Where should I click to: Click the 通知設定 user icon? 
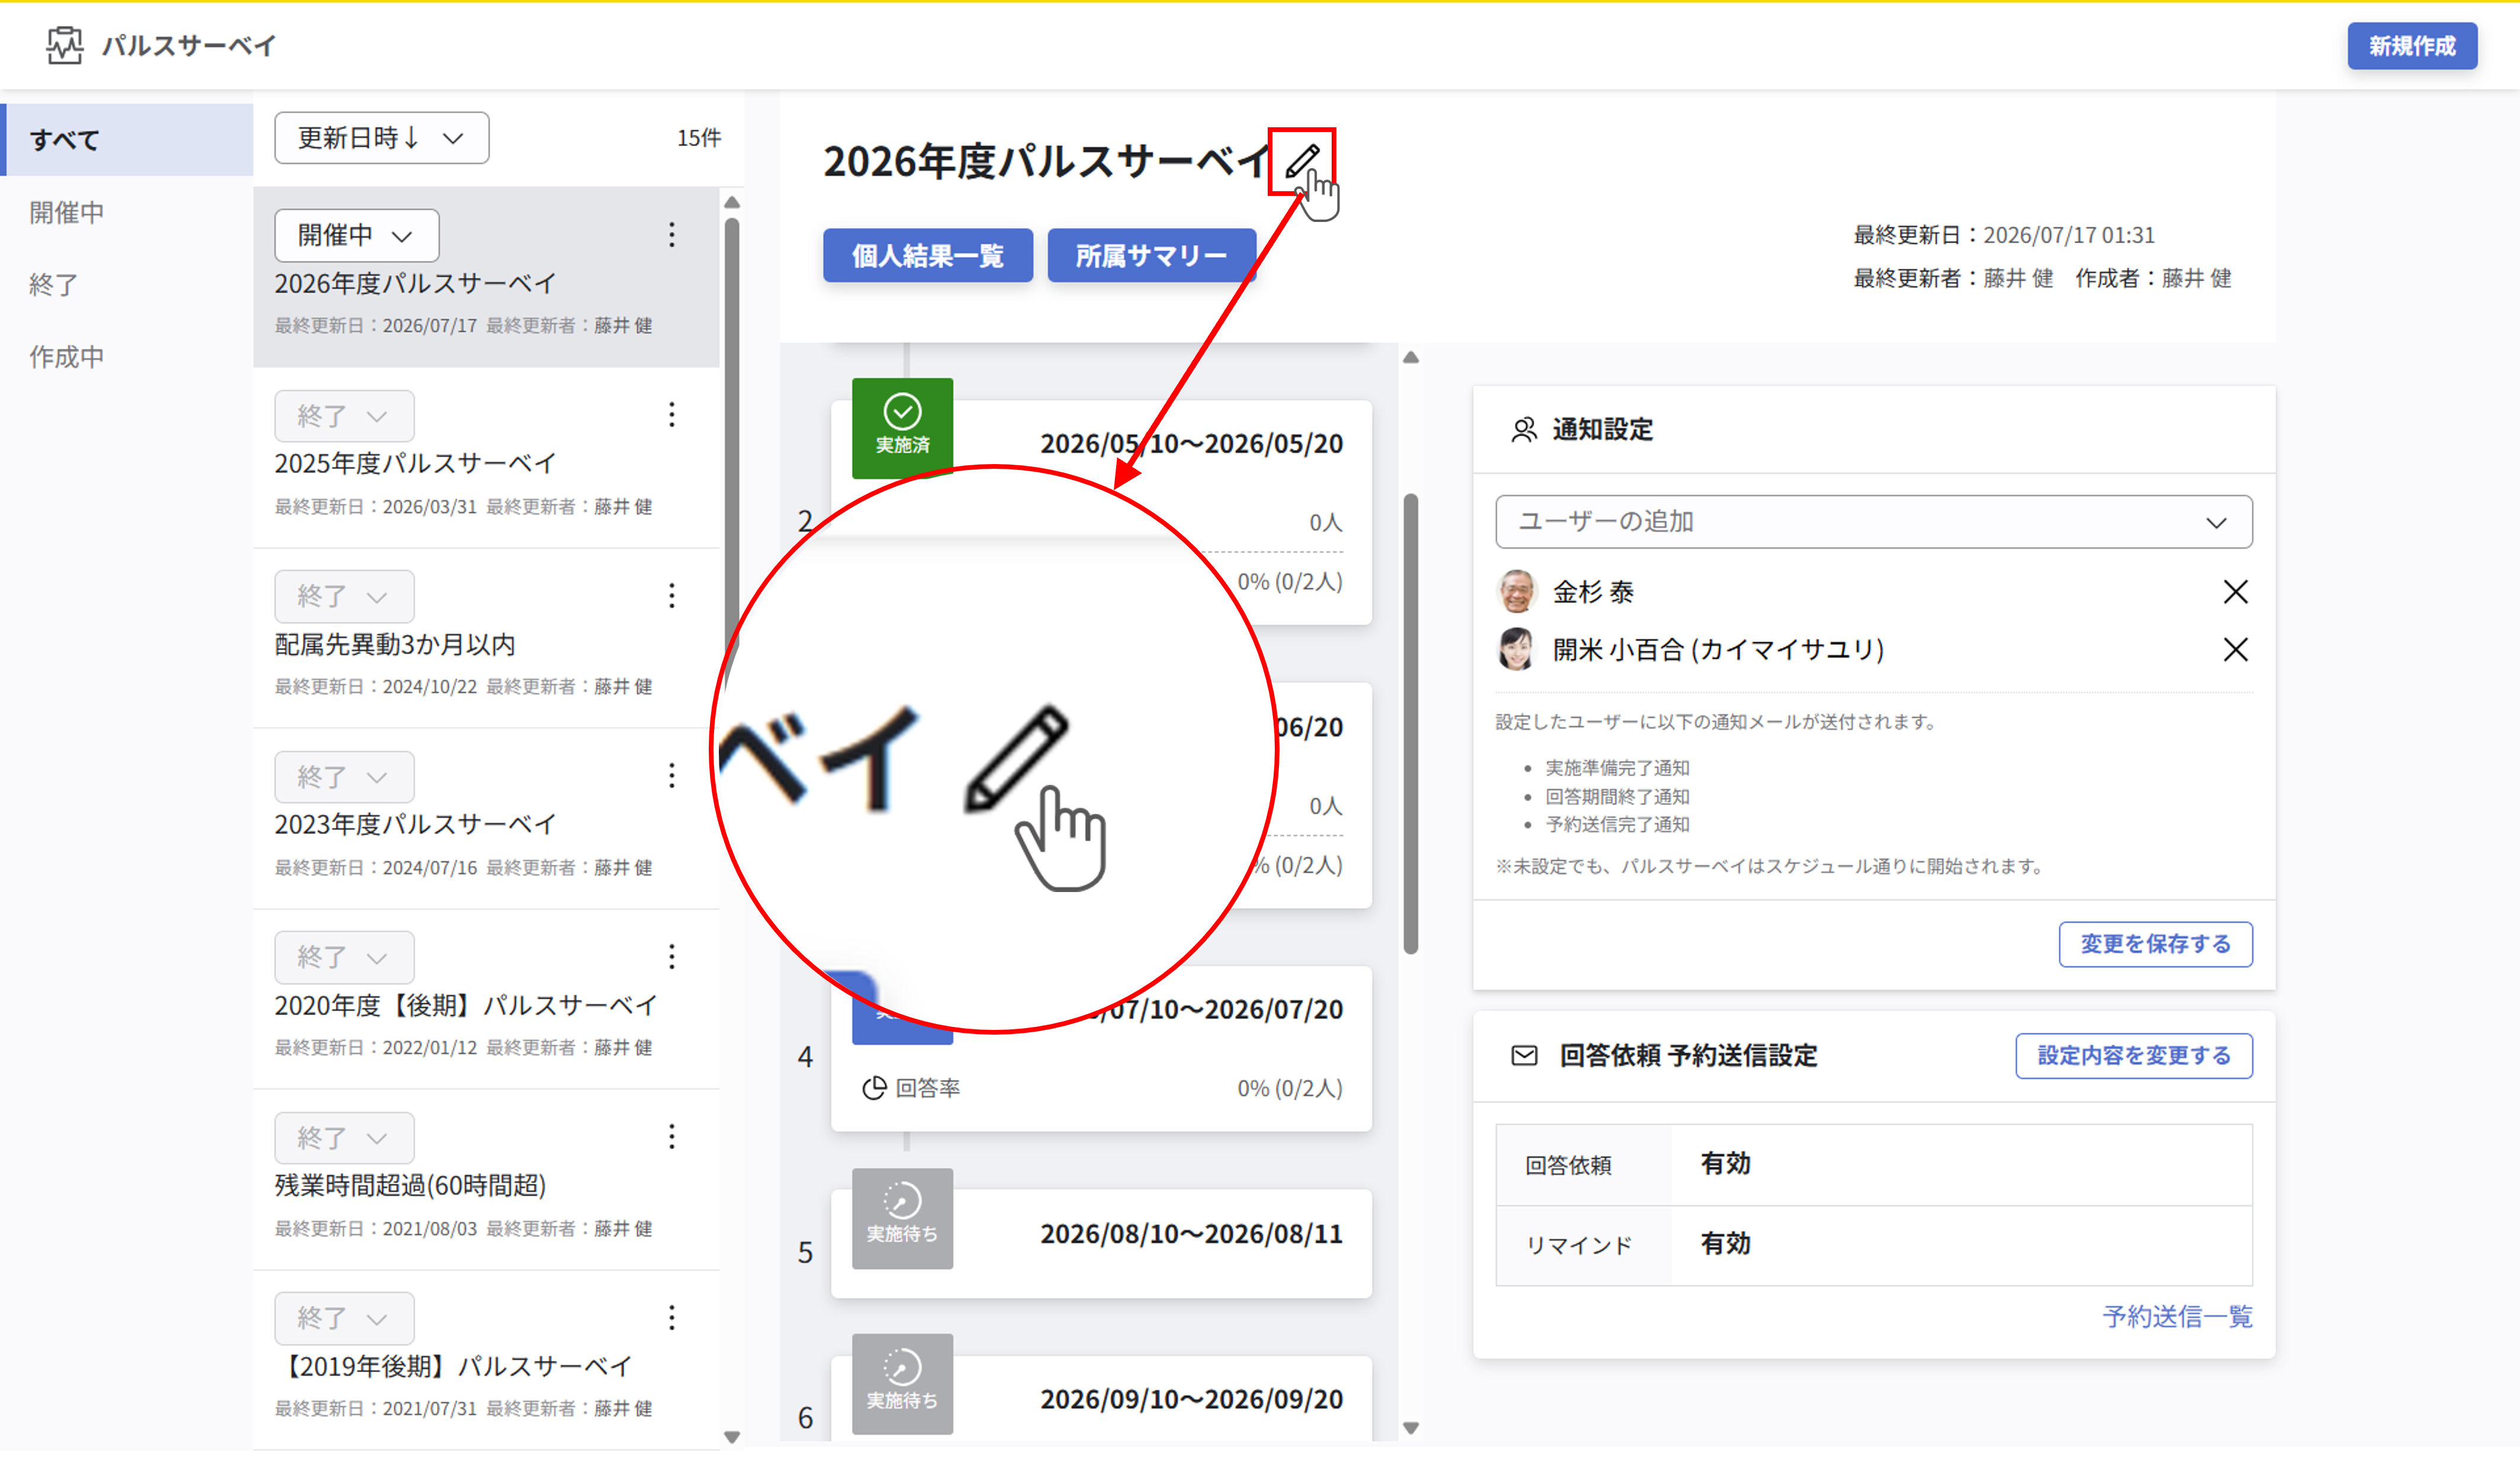[1523, 430]
